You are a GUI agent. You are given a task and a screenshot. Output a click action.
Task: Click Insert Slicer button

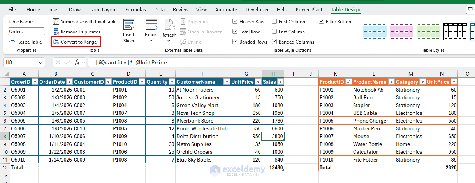pyautogui.click(x=129, y=32)
